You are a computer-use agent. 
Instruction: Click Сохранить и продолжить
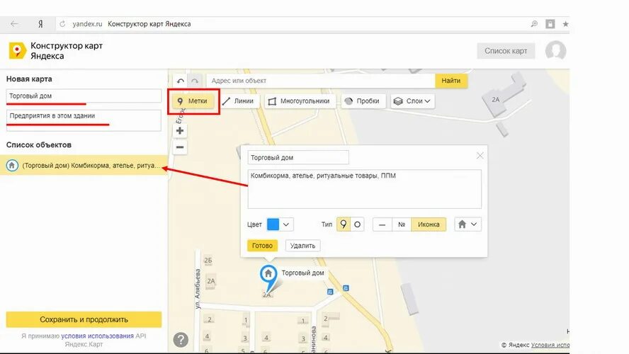[x=84, y=319]
